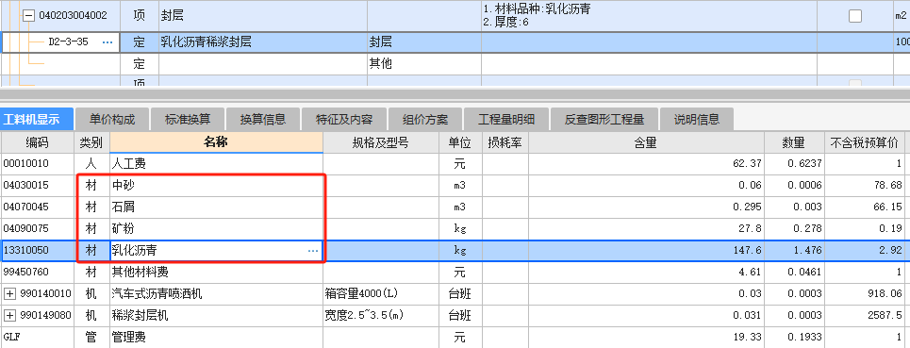Image resolution: width=910 pixels, height=348 pixels.
Task: Click code cell 04090075
Action: pos(38,228)
